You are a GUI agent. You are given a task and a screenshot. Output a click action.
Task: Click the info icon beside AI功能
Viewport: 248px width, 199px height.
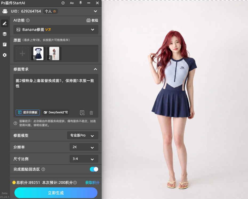(28, 20)
